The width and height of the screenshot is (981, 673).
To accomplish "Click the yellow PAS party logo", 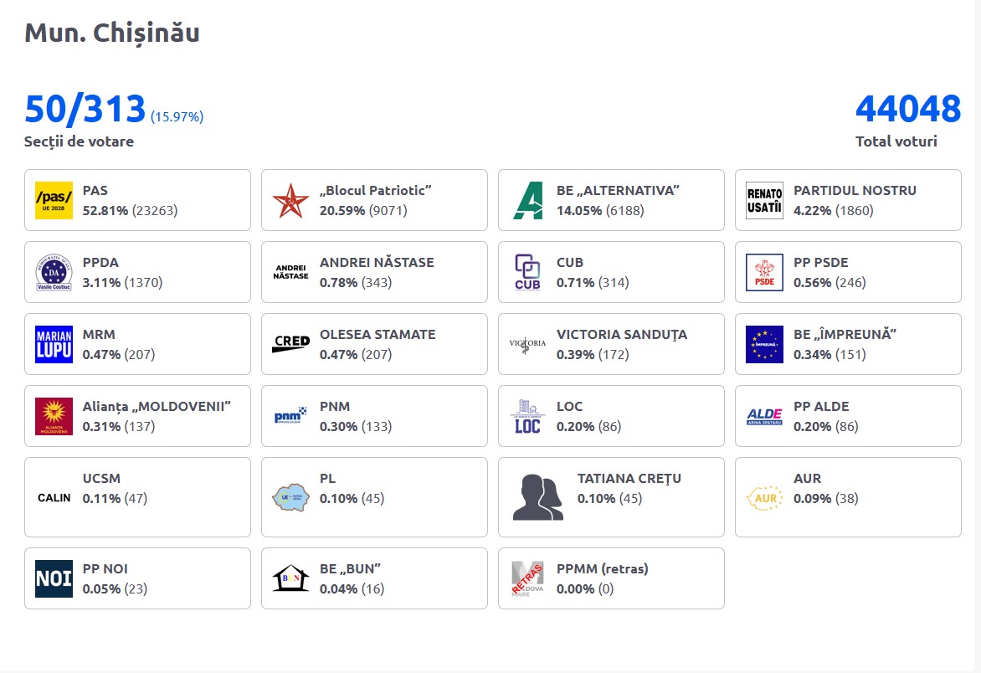I will coord(54,200).
